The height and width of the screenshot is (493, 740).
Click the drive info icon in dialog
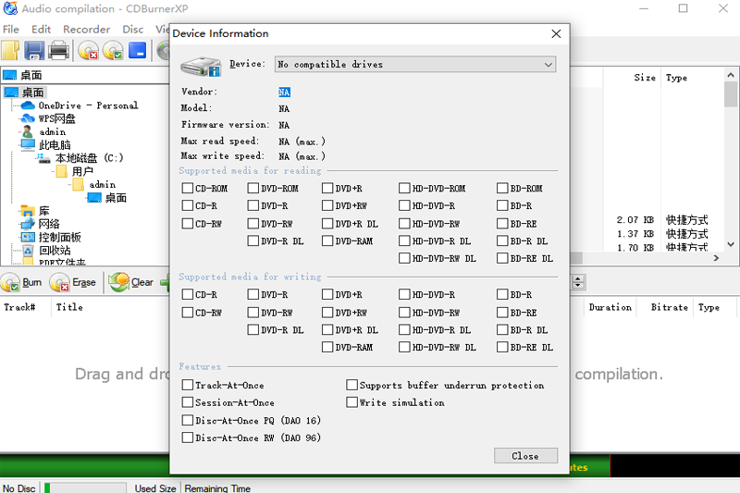tap(201, 66)
